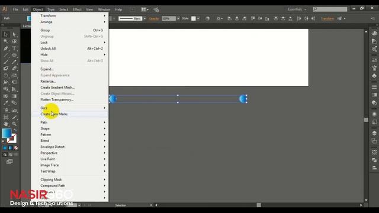
Task: Open the Essentials workspace dropdown
Action: pos(297,9)
